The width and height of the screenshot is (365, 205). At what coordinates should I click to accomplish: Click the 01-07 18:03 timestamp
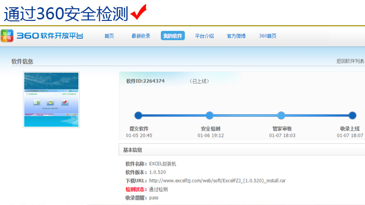(x=282, y=135)
